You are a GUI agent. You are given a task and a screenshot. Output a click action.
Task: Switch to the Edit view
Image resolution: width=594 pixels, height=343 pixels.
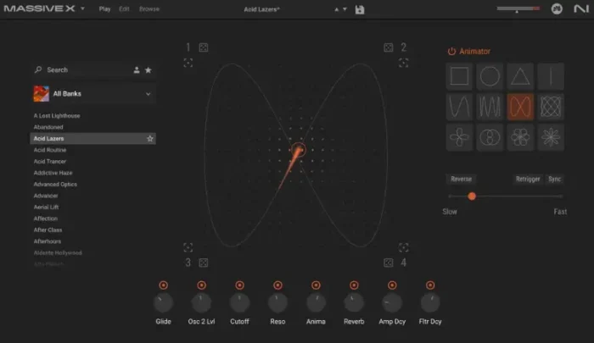pos(125,8)
